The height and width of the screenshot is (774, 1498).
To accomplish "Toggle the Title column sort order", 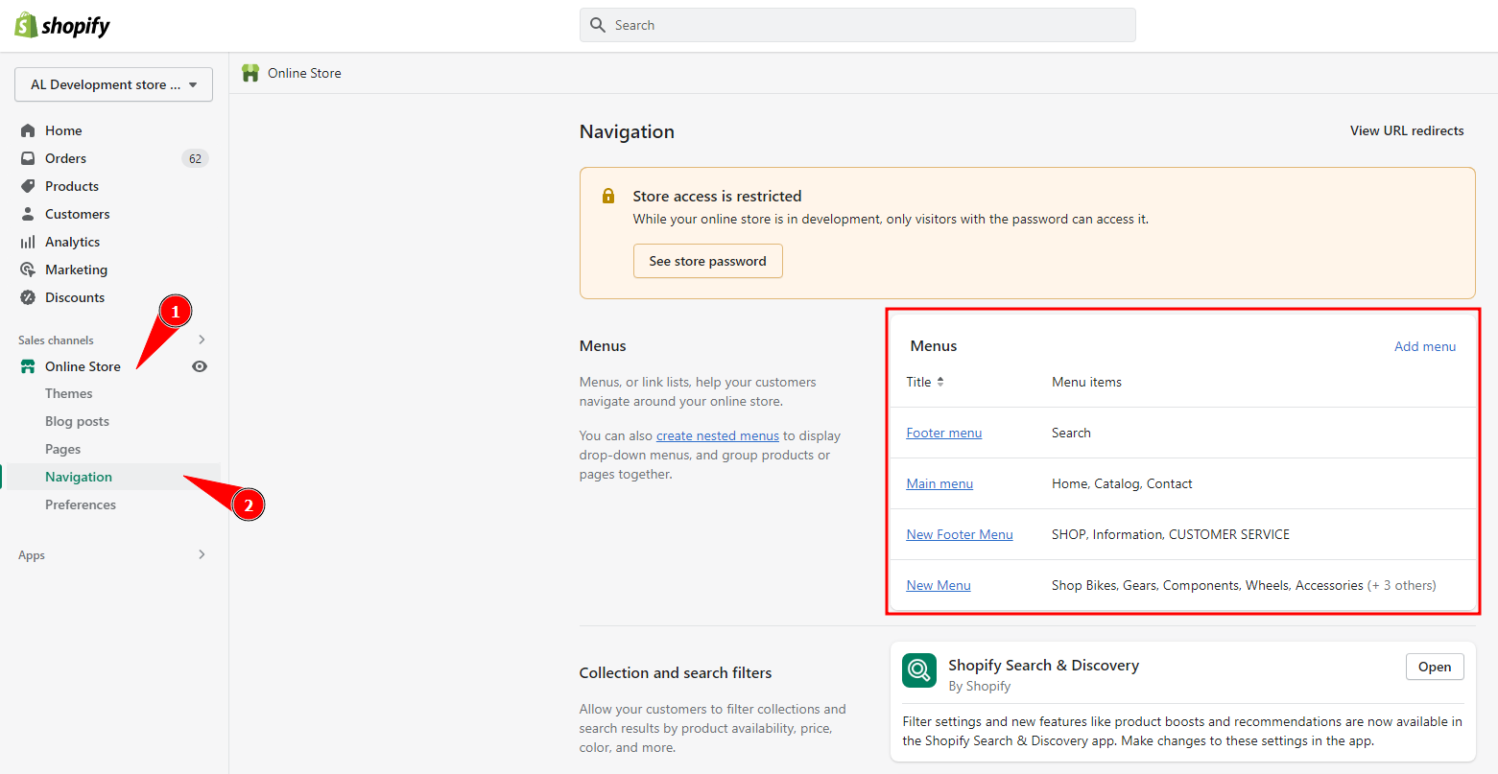I will point(939,381).
